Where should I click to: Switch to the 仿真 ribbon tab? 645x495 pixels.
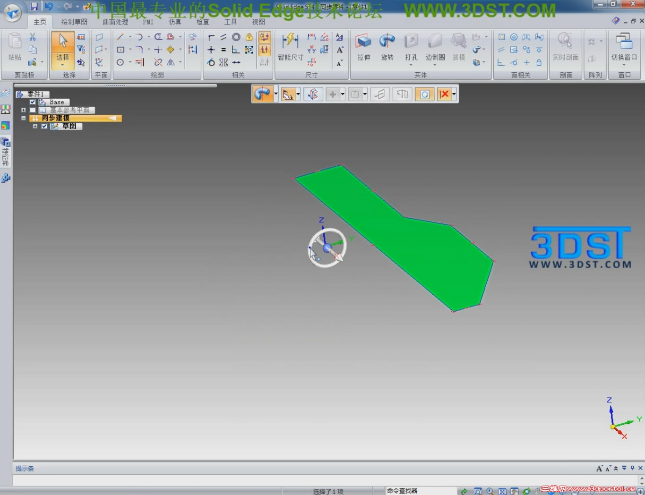[175, 22]
